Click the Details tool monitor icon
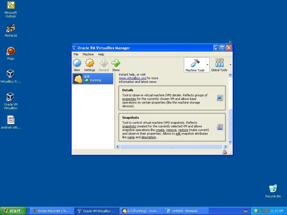Image resolution: width=287 pixels, height=215 pixels. [x=220, y=98]
